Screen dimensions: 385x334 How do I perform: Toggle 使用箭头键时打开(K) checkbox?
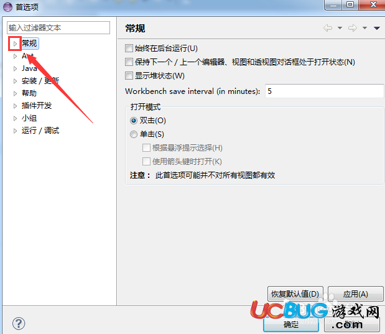tap(146, 162)
